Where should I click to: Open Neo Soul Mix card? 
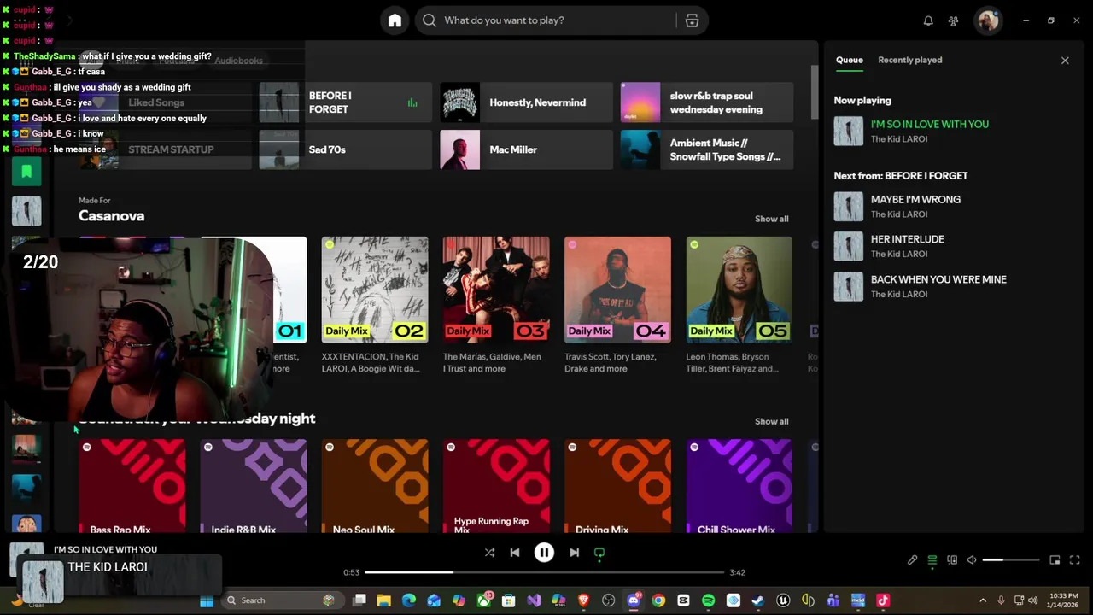point(375,486)
